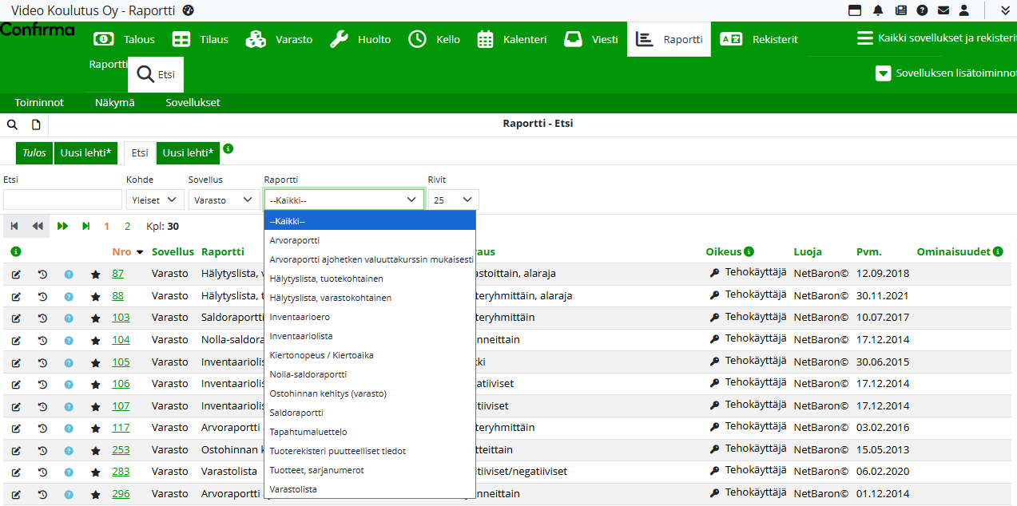Click edit icon for report 87
The height and width of the screenshot is (506, 1017).
[16, 274]
